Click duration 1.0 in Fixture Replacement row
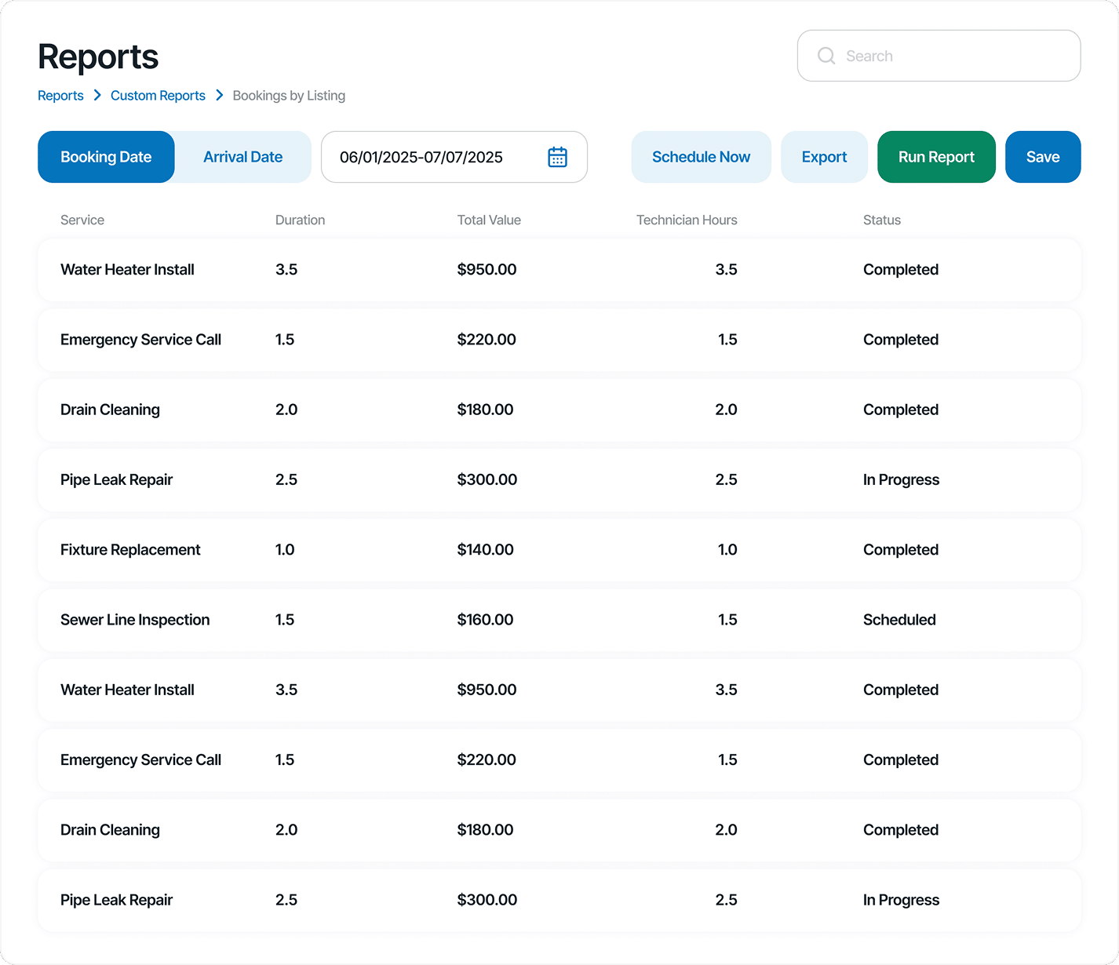The image size is (1119, 965). point(285,550)
